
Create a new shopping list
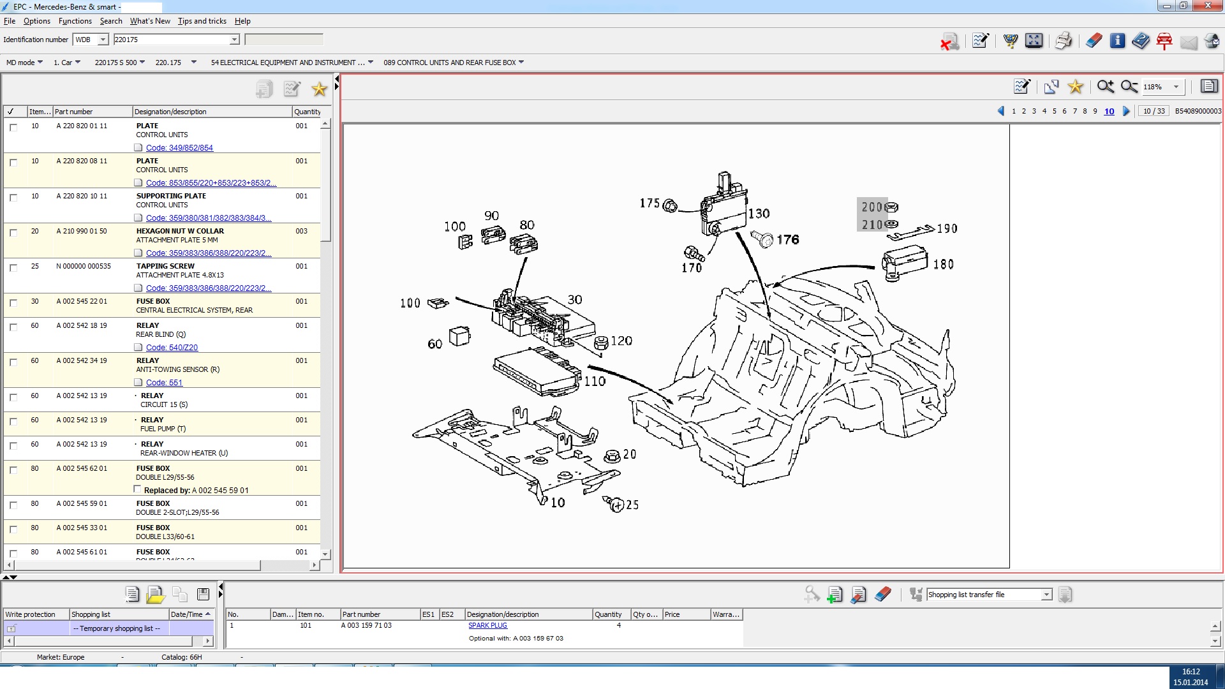[x=132, y=595]
